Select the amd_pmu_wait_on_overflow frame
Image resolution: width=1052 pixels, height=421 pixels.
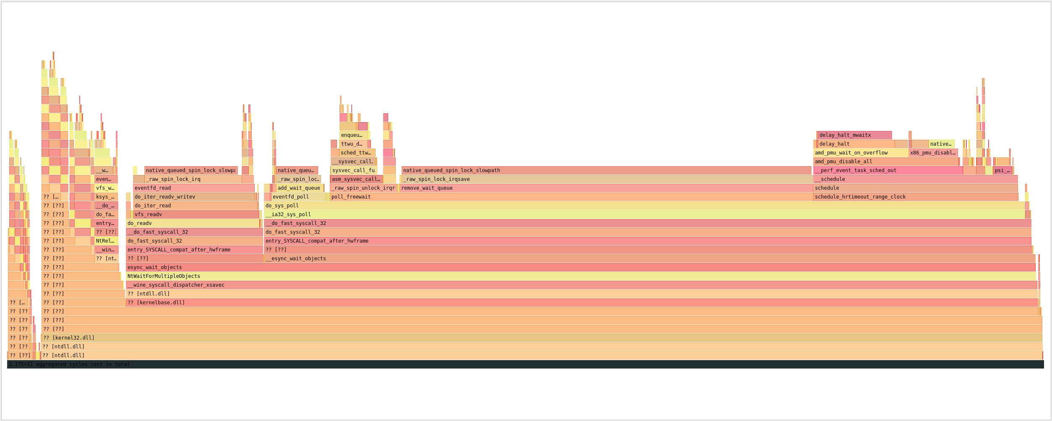[861, 153]
